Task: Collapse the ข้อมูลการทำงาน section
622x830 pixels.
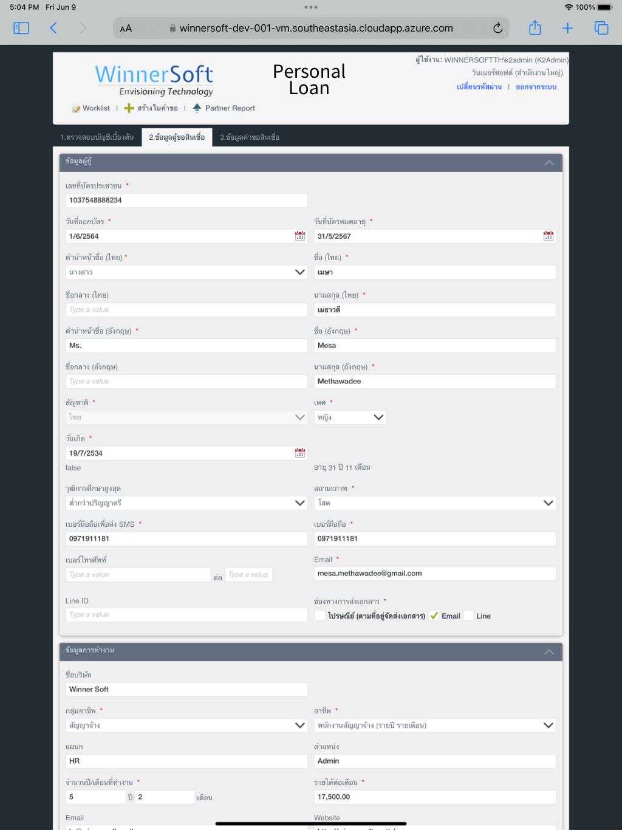Action: point(549,652)
